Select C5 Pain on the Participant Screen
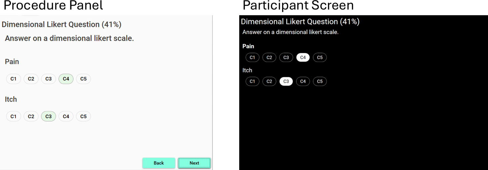The image size is (488, 170). pyautogui.click(x=320, y=58)
